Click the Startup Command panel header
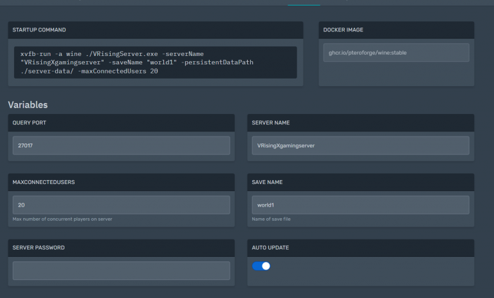Viewport: 494px width, 298px height. (39, 30)
